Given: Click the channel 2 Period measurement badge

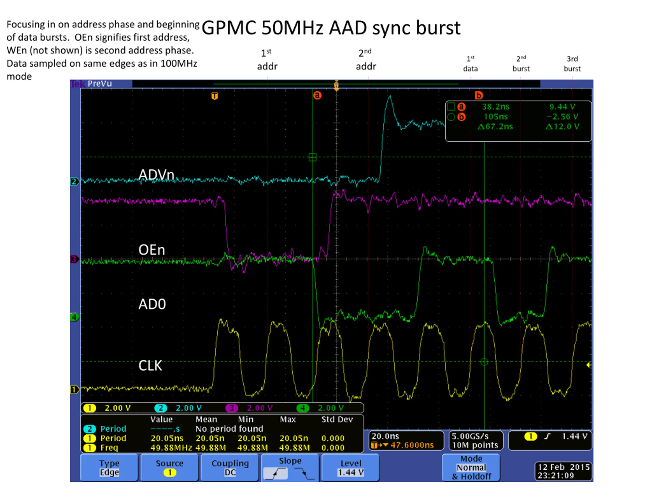Looking at the screenshot, I should [x=90, y=429].
